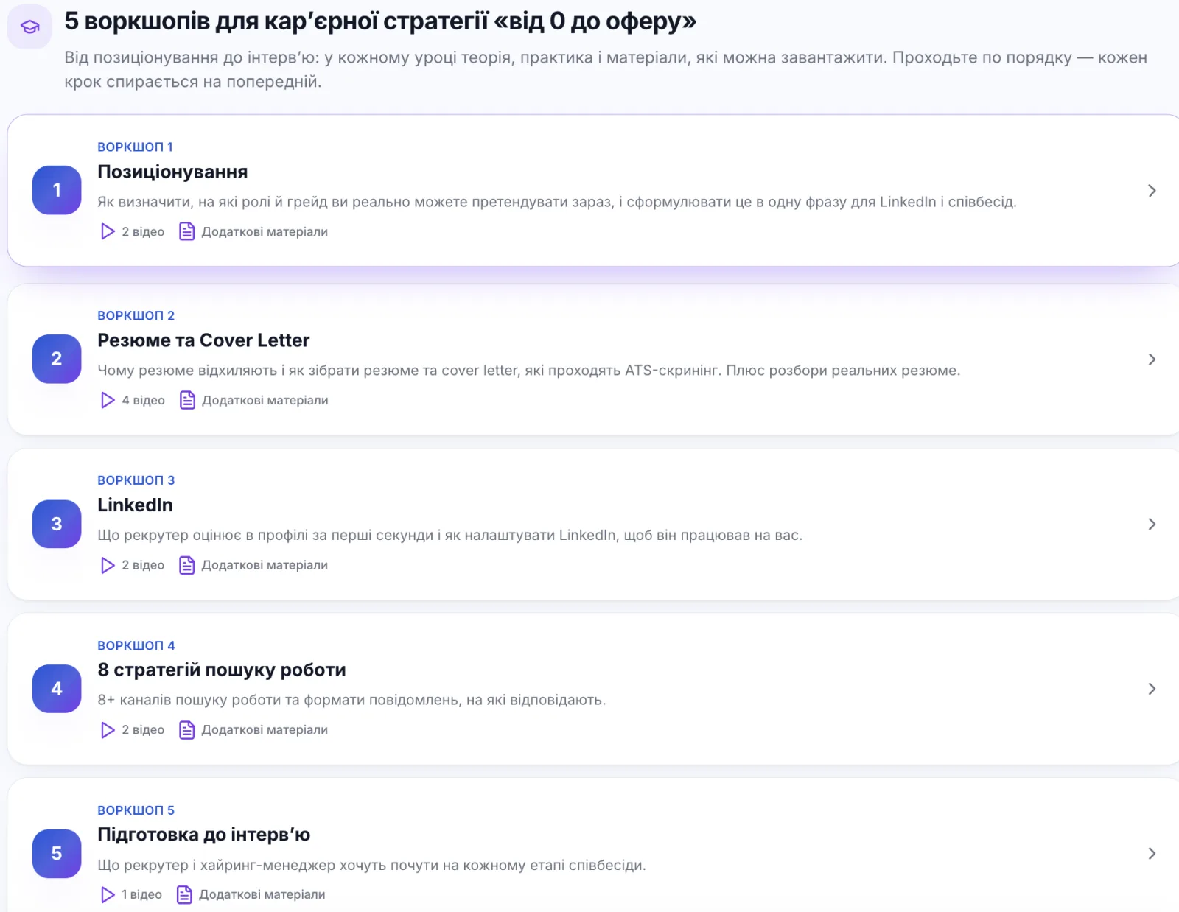This screenshot has height=912, width=1179.
Task: Open the Позиціонування workshop title
Action: click(172, 172)
